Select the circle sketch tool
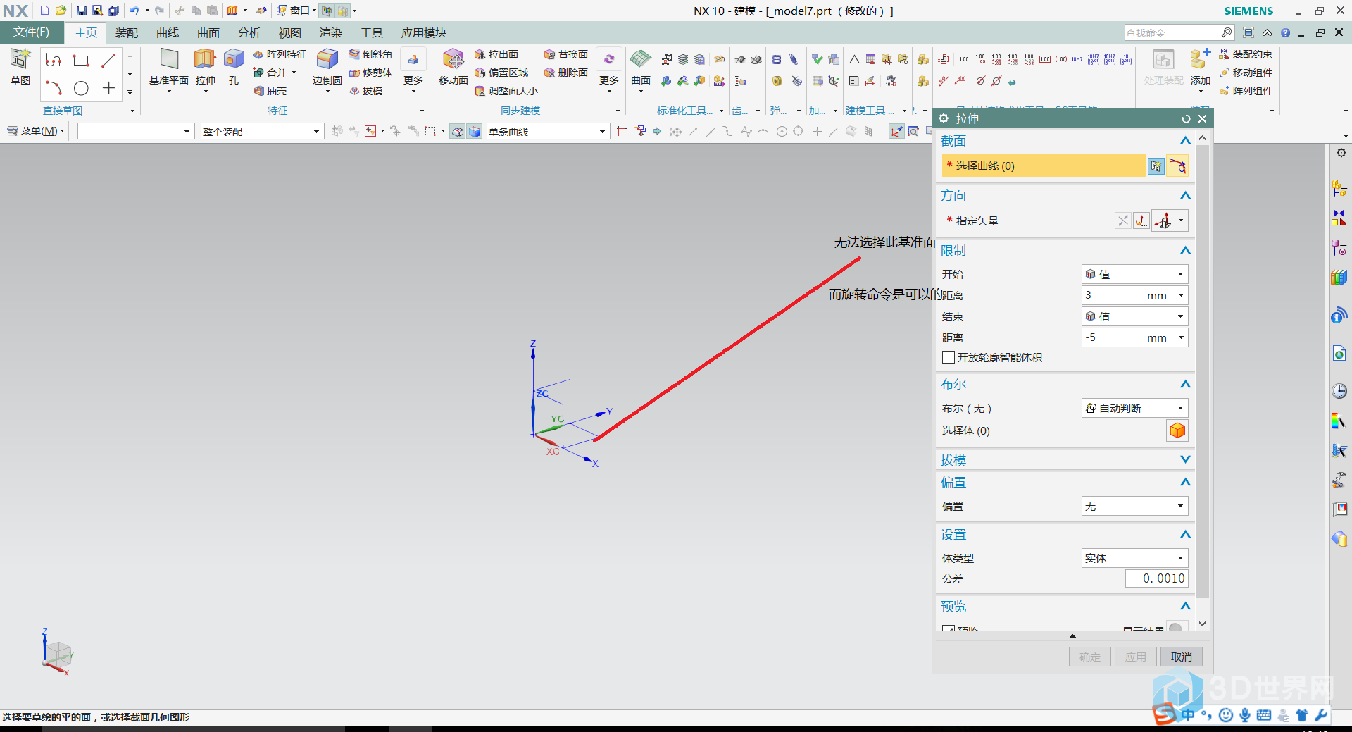The height and width of the screenshot is (732, 1352). tap(81, 88)
